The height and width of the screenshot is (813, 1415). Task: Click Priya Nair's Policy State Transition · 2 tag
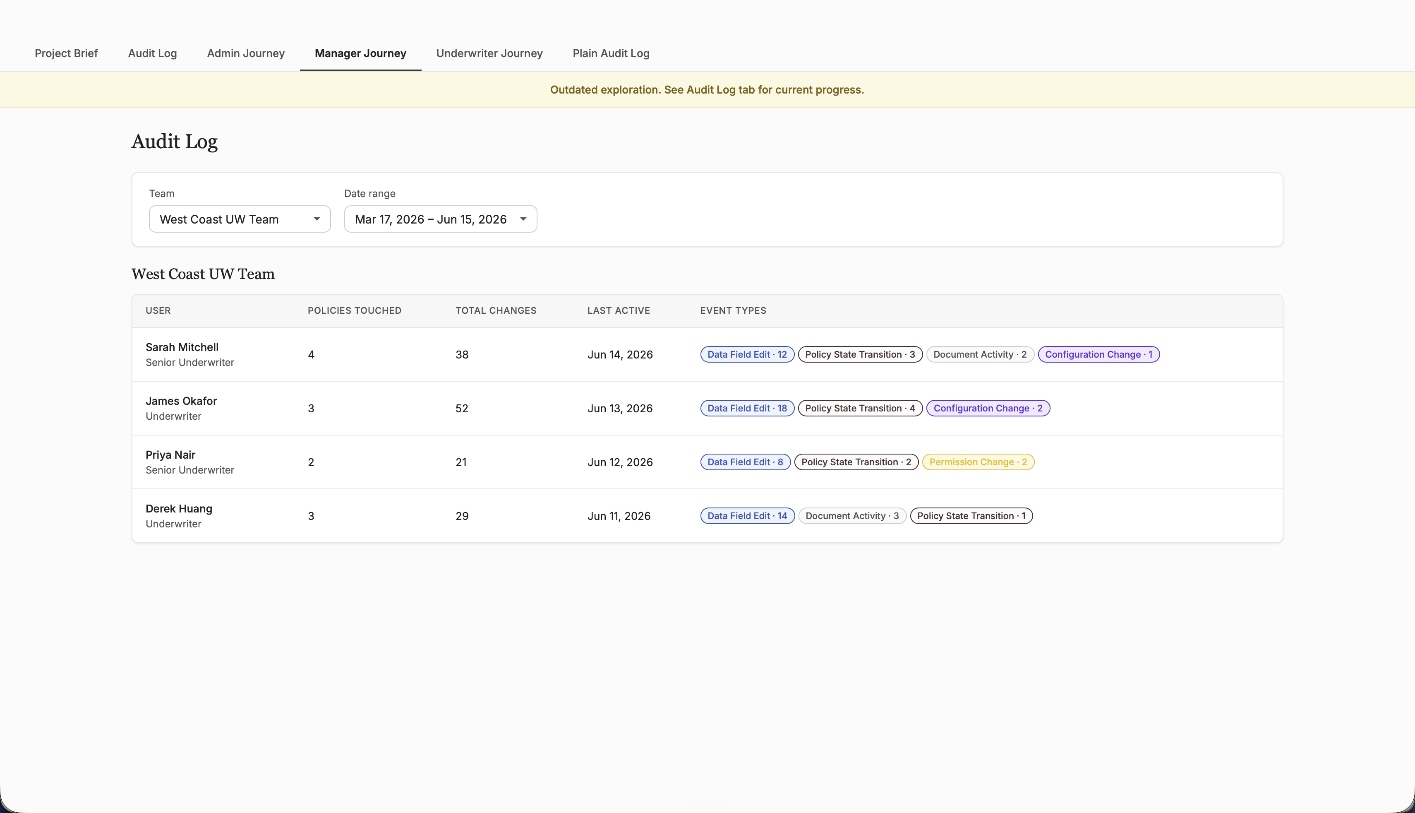coord(856,462)
